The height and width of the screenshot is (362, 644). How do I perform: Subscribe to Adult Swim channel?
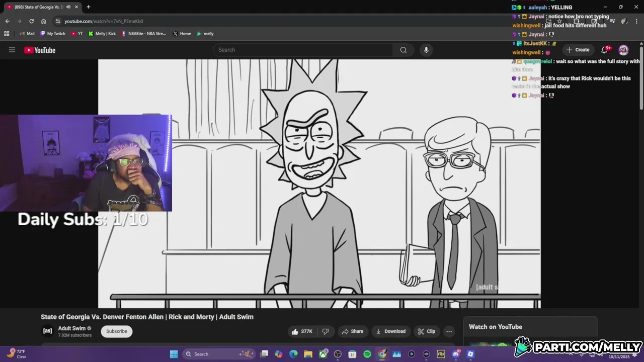(117, 331)
